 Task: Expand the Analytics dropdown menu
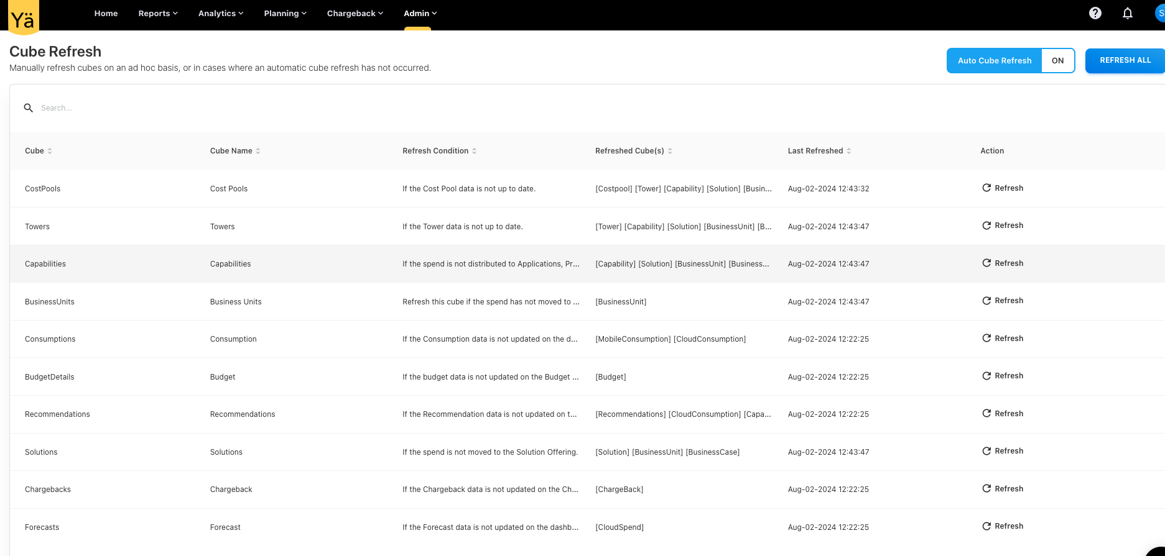click(x=221, y=13)
